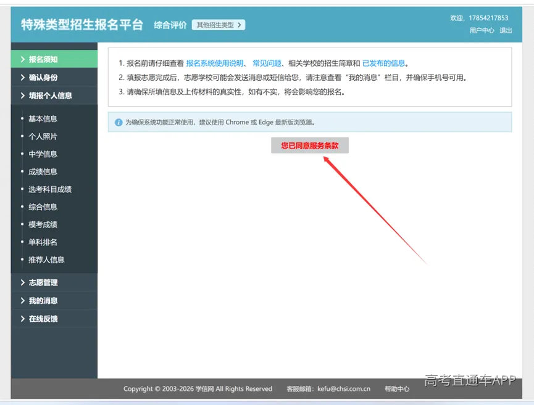Screen dimensions: 534x405
Task: Expand chevron beside 志愿管理
Action: [22, 282]
